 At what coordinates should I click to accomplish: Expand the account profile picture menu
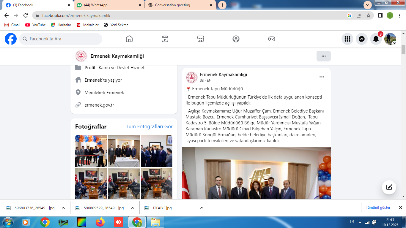click(x=390, y=39)
